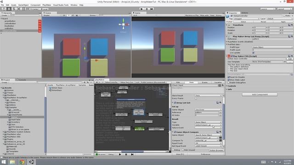The height and width of the screenshot is (165, 294).
Task: Toggle Reset On Disable checkbox
Action: coord(229,77)
